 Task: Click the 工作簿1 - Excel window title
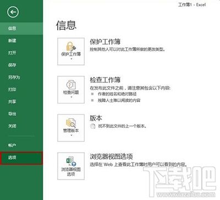[192, 5]
